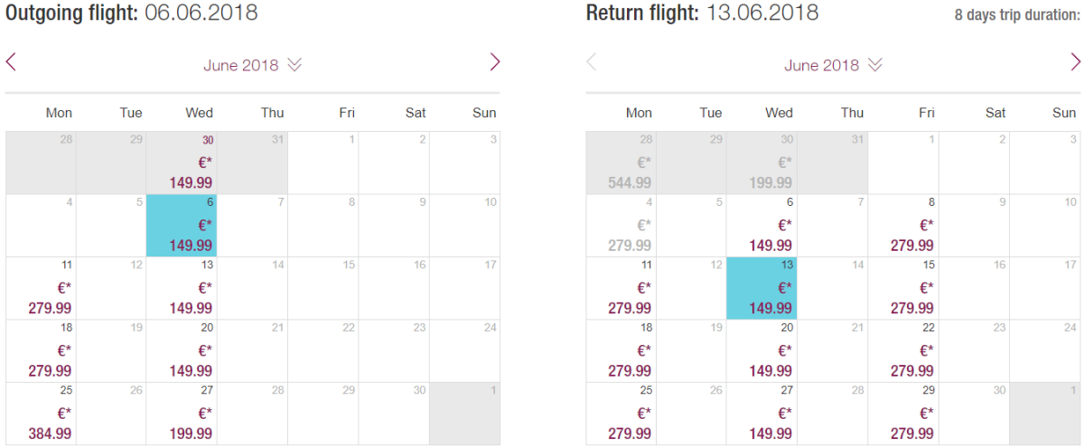Click return flight Wednesday June 6
The image size is (1084, 447).
pos(762,226)
